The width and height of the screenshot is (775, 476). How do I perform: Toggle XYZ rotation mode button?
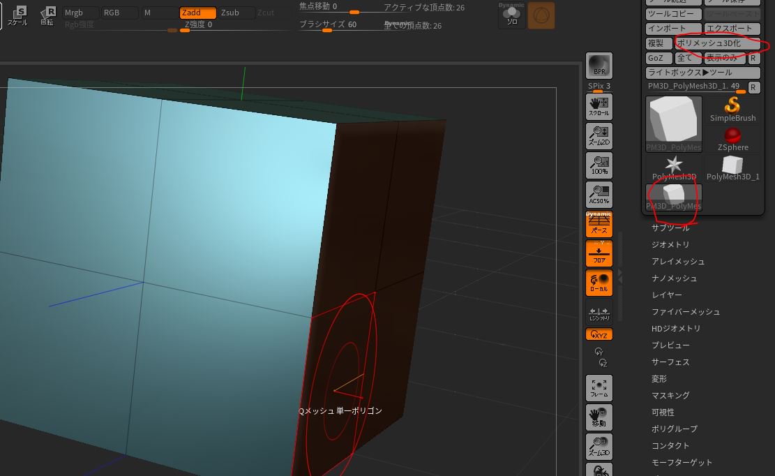pyautogui.click(x=599, y=334)
